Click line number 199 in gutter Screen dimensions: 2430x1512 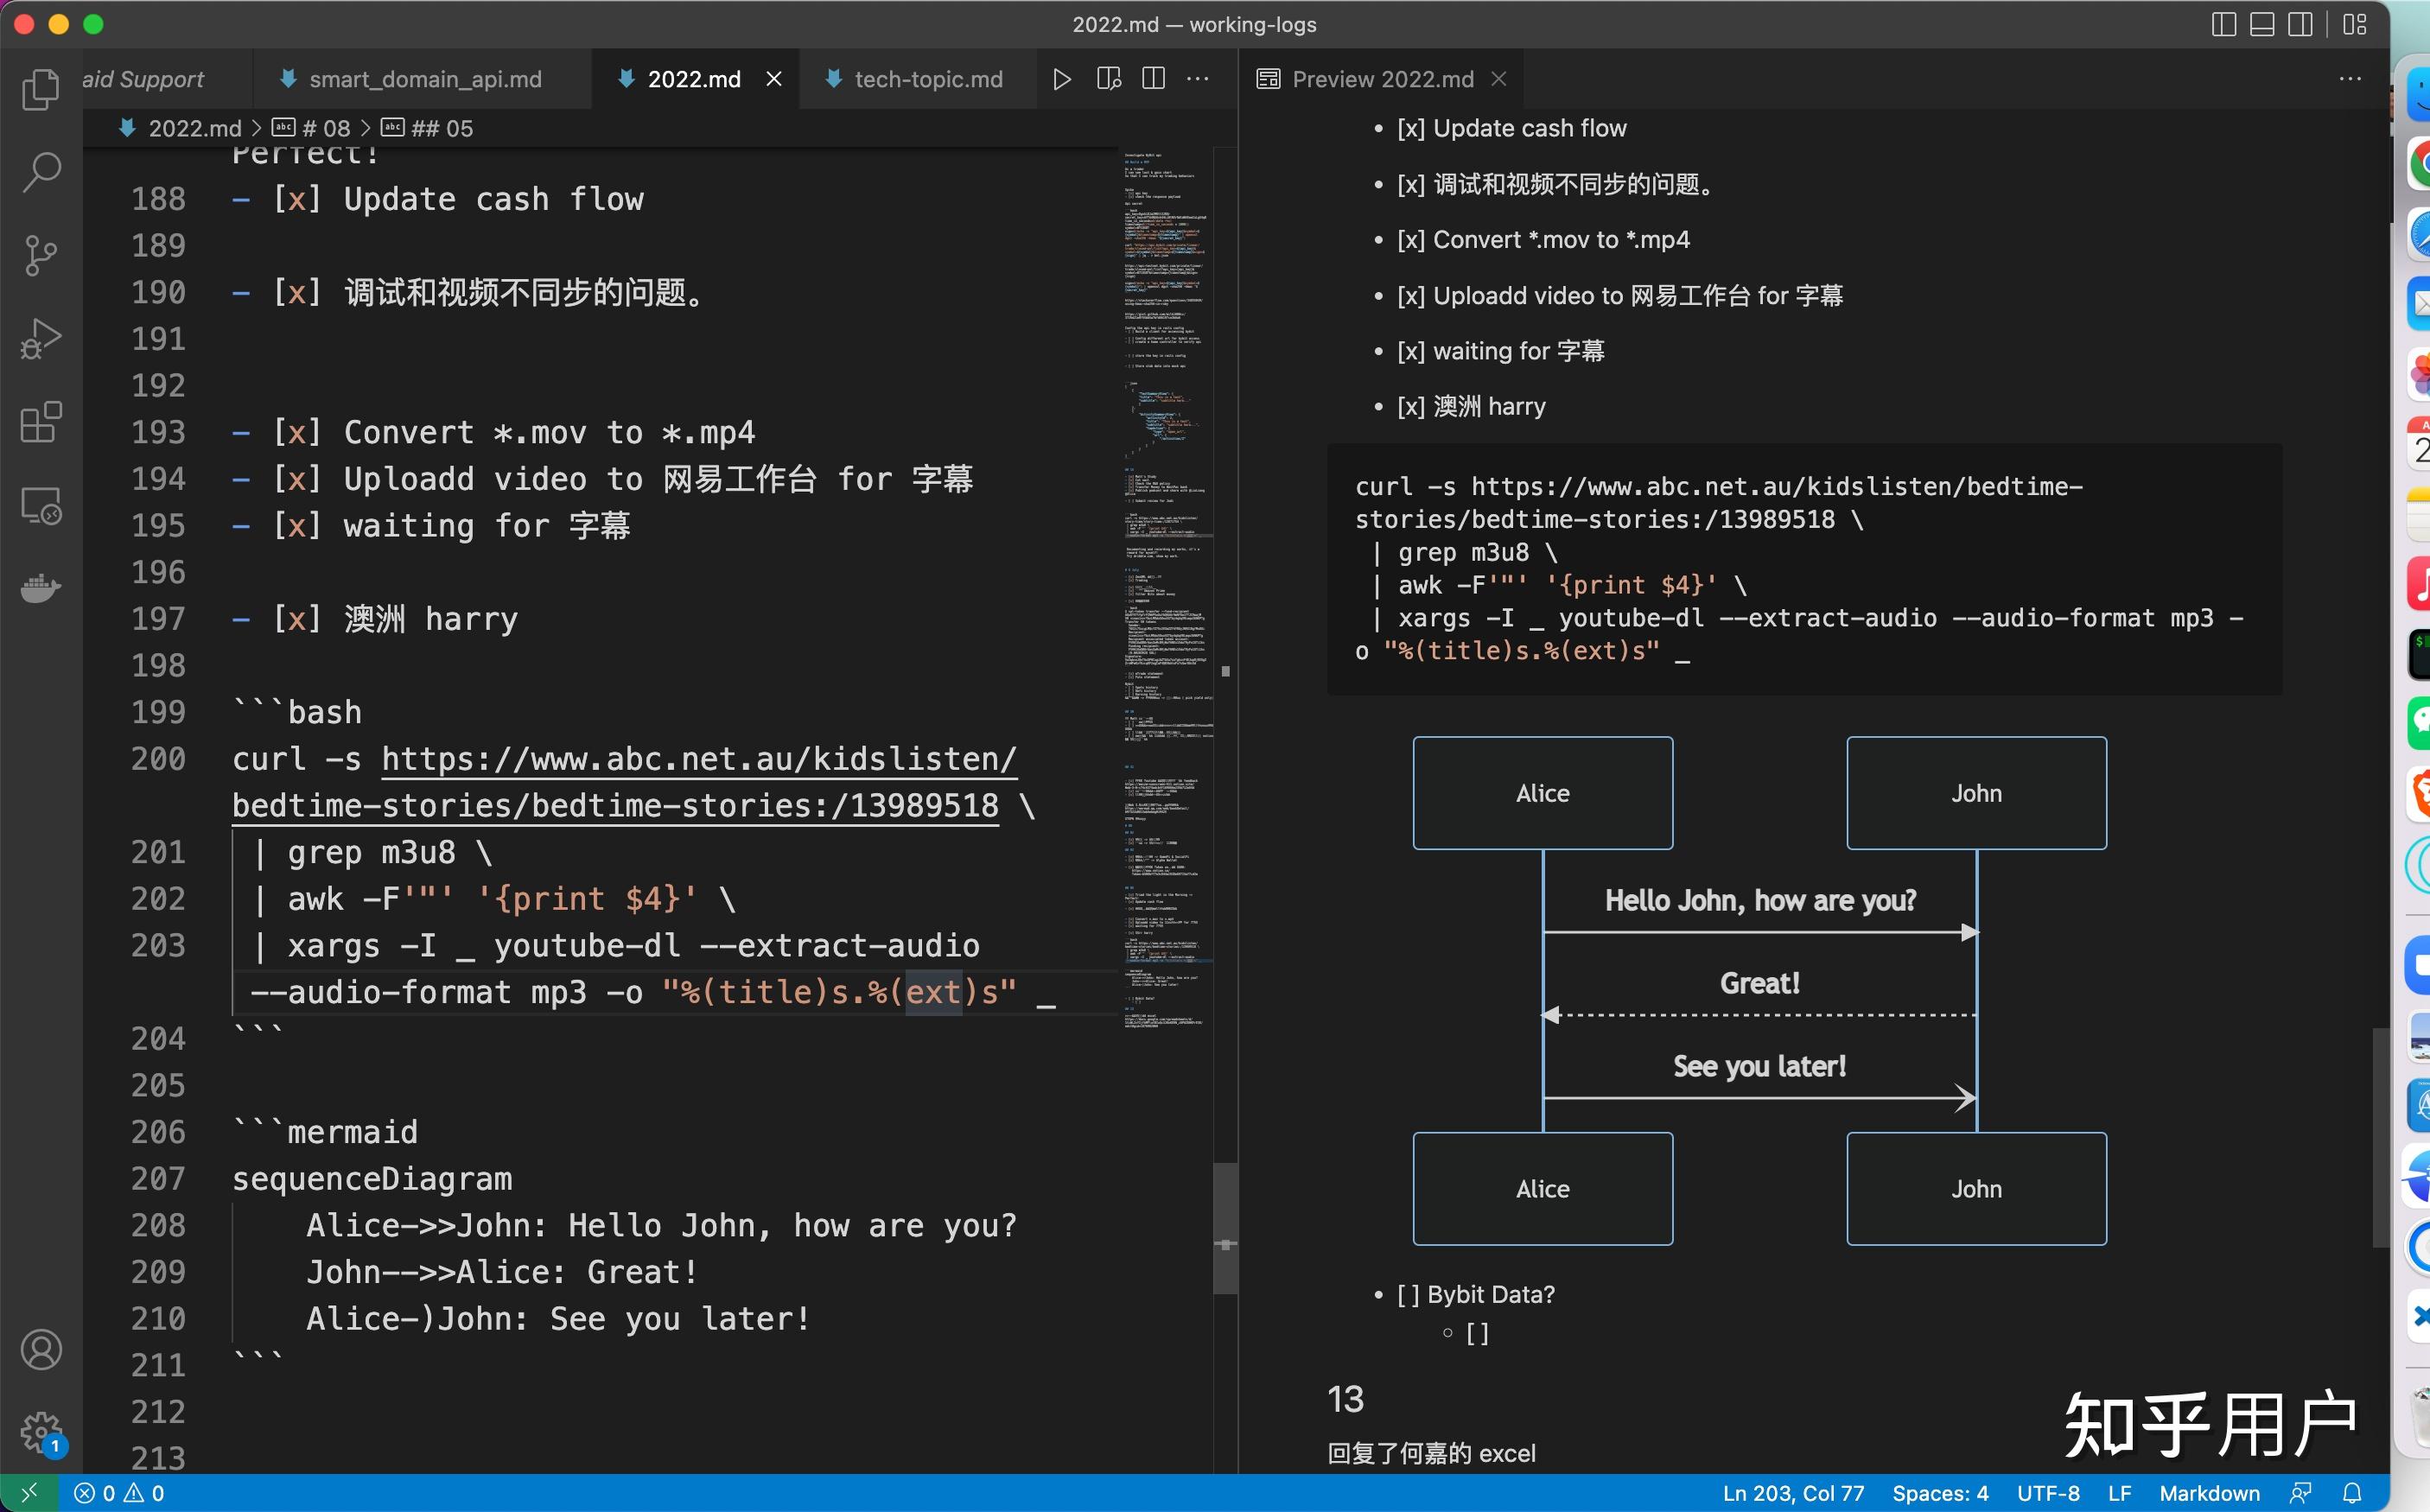click(158, 712)
